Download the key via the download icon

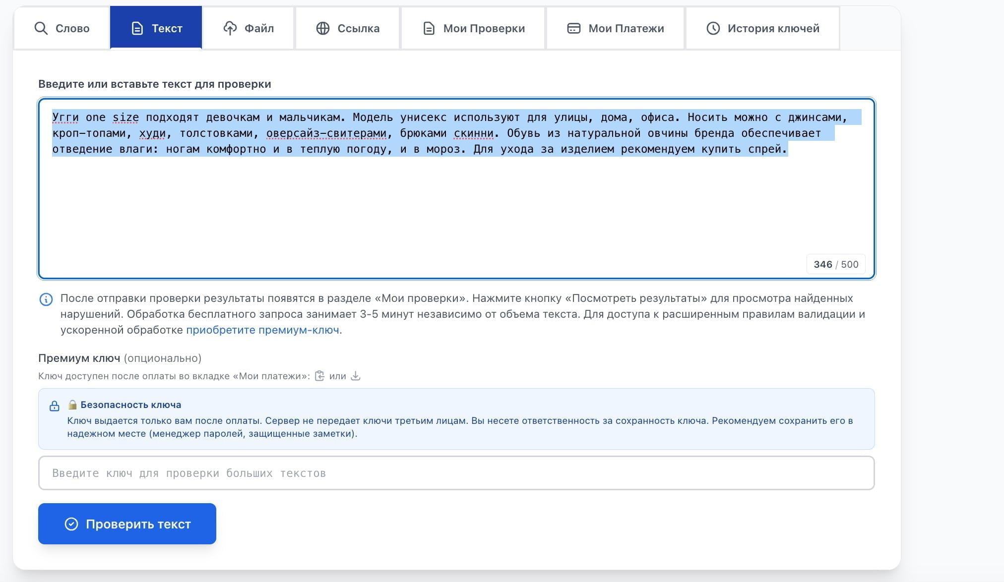(355, 376)
